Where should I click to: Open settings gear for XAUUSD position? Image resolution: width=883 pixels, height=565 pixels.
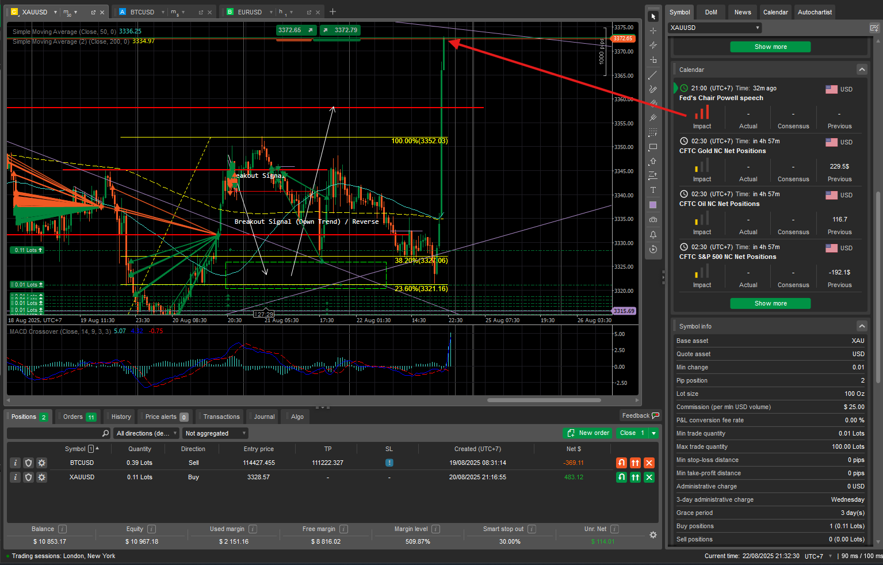(41, 477)
